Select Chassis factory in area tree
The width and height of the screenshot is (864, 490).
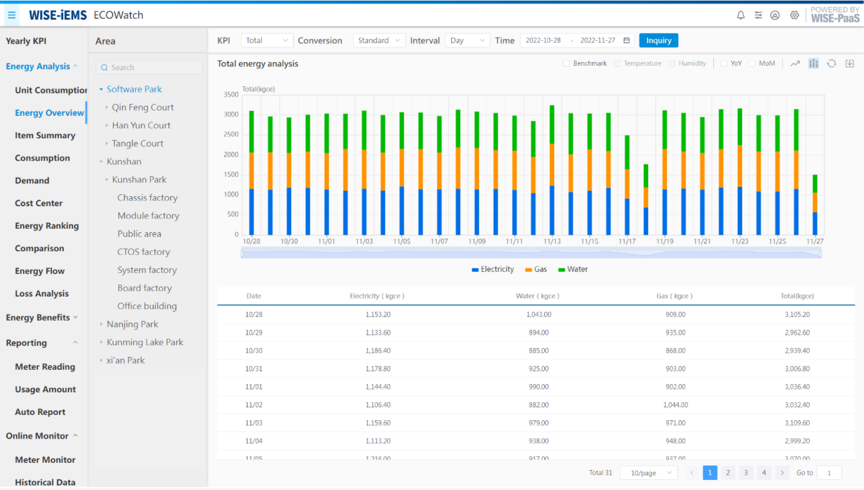click(x=147, y=198)
